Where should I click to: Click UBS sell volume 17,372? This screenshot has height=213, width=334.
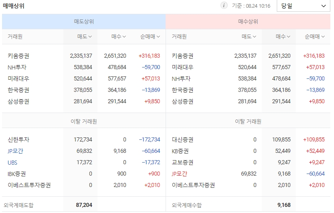click(x=84, y=163)
